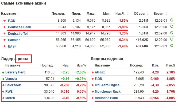Screen dimensions: 178x102
Task: Open the Delivery Hero link in growth leaders
Action: pos(15,72)
